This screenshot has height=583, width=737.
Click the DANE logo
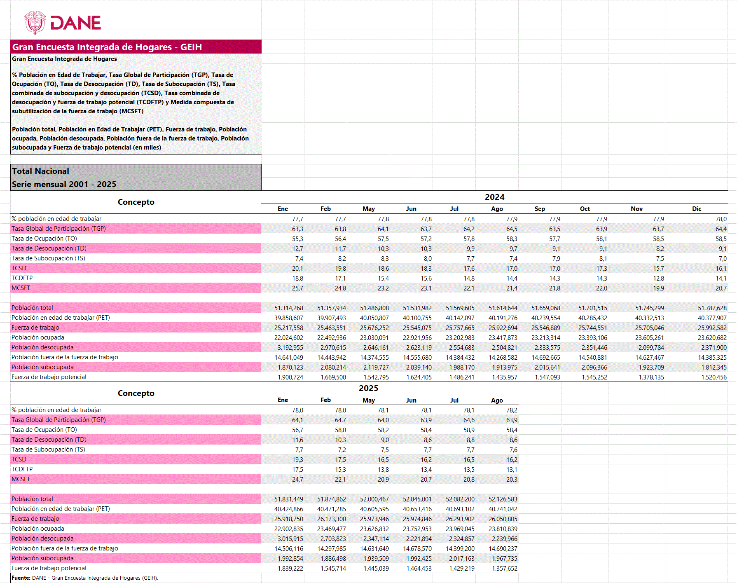63,23
